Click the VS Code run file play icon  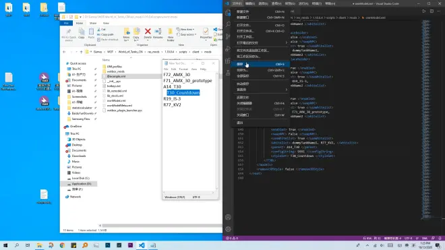423,11
